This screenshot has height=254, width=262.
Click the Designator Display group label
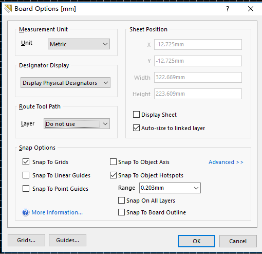44,65
